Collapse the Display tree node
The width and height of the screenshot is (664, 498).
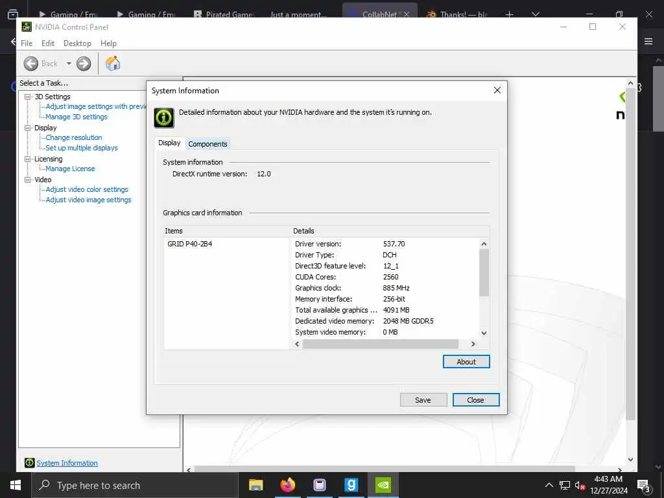click(28, 128)
